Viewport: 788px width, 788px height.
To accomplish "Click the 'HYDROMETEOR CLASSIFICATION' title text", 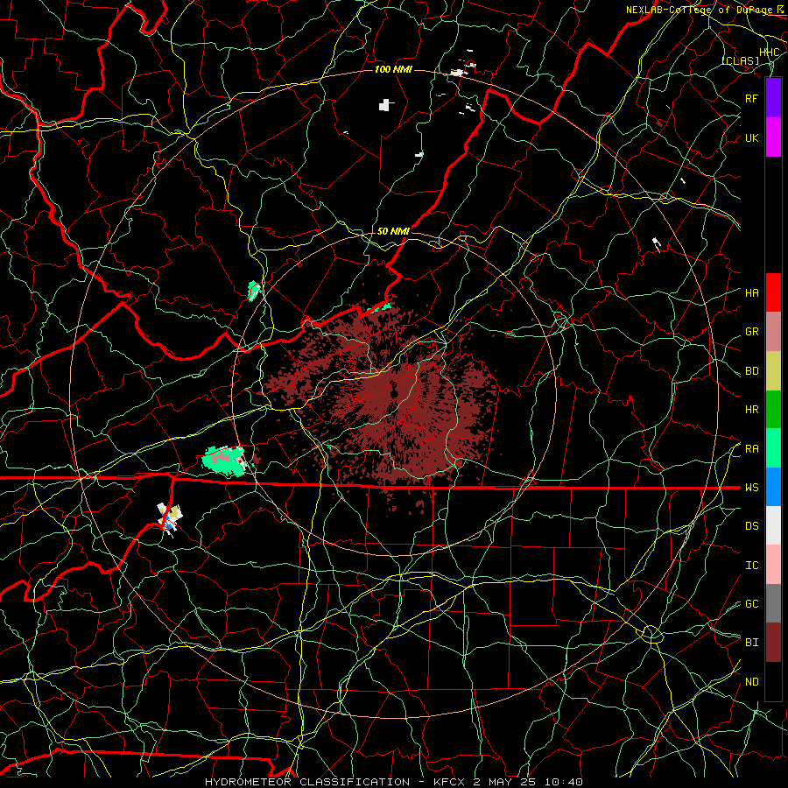I will coord(307,782).
